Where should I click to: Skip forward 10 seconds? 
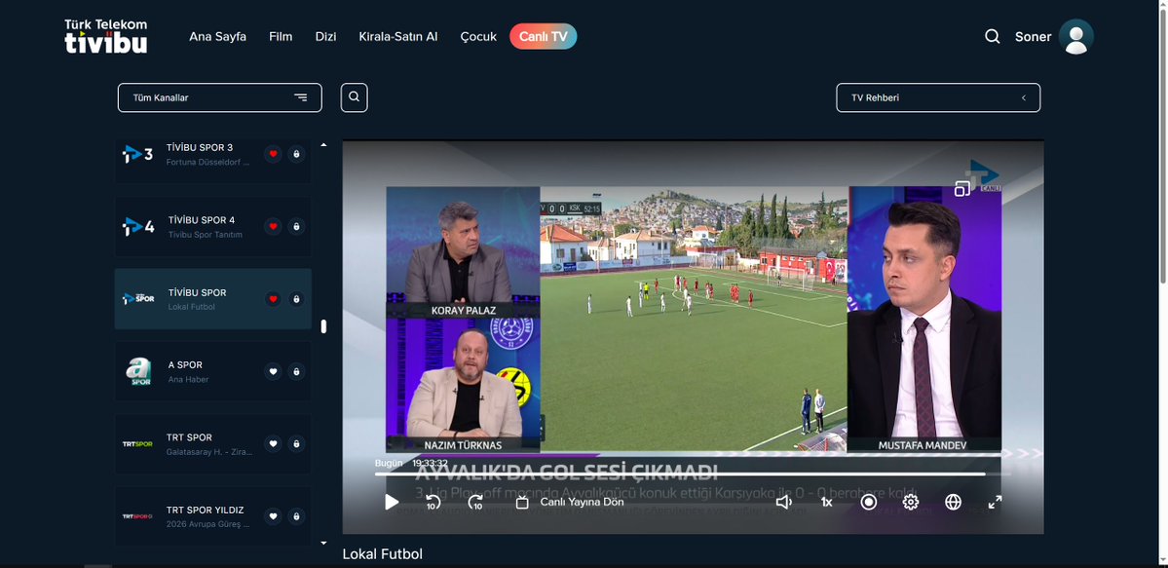pos(475,503)
